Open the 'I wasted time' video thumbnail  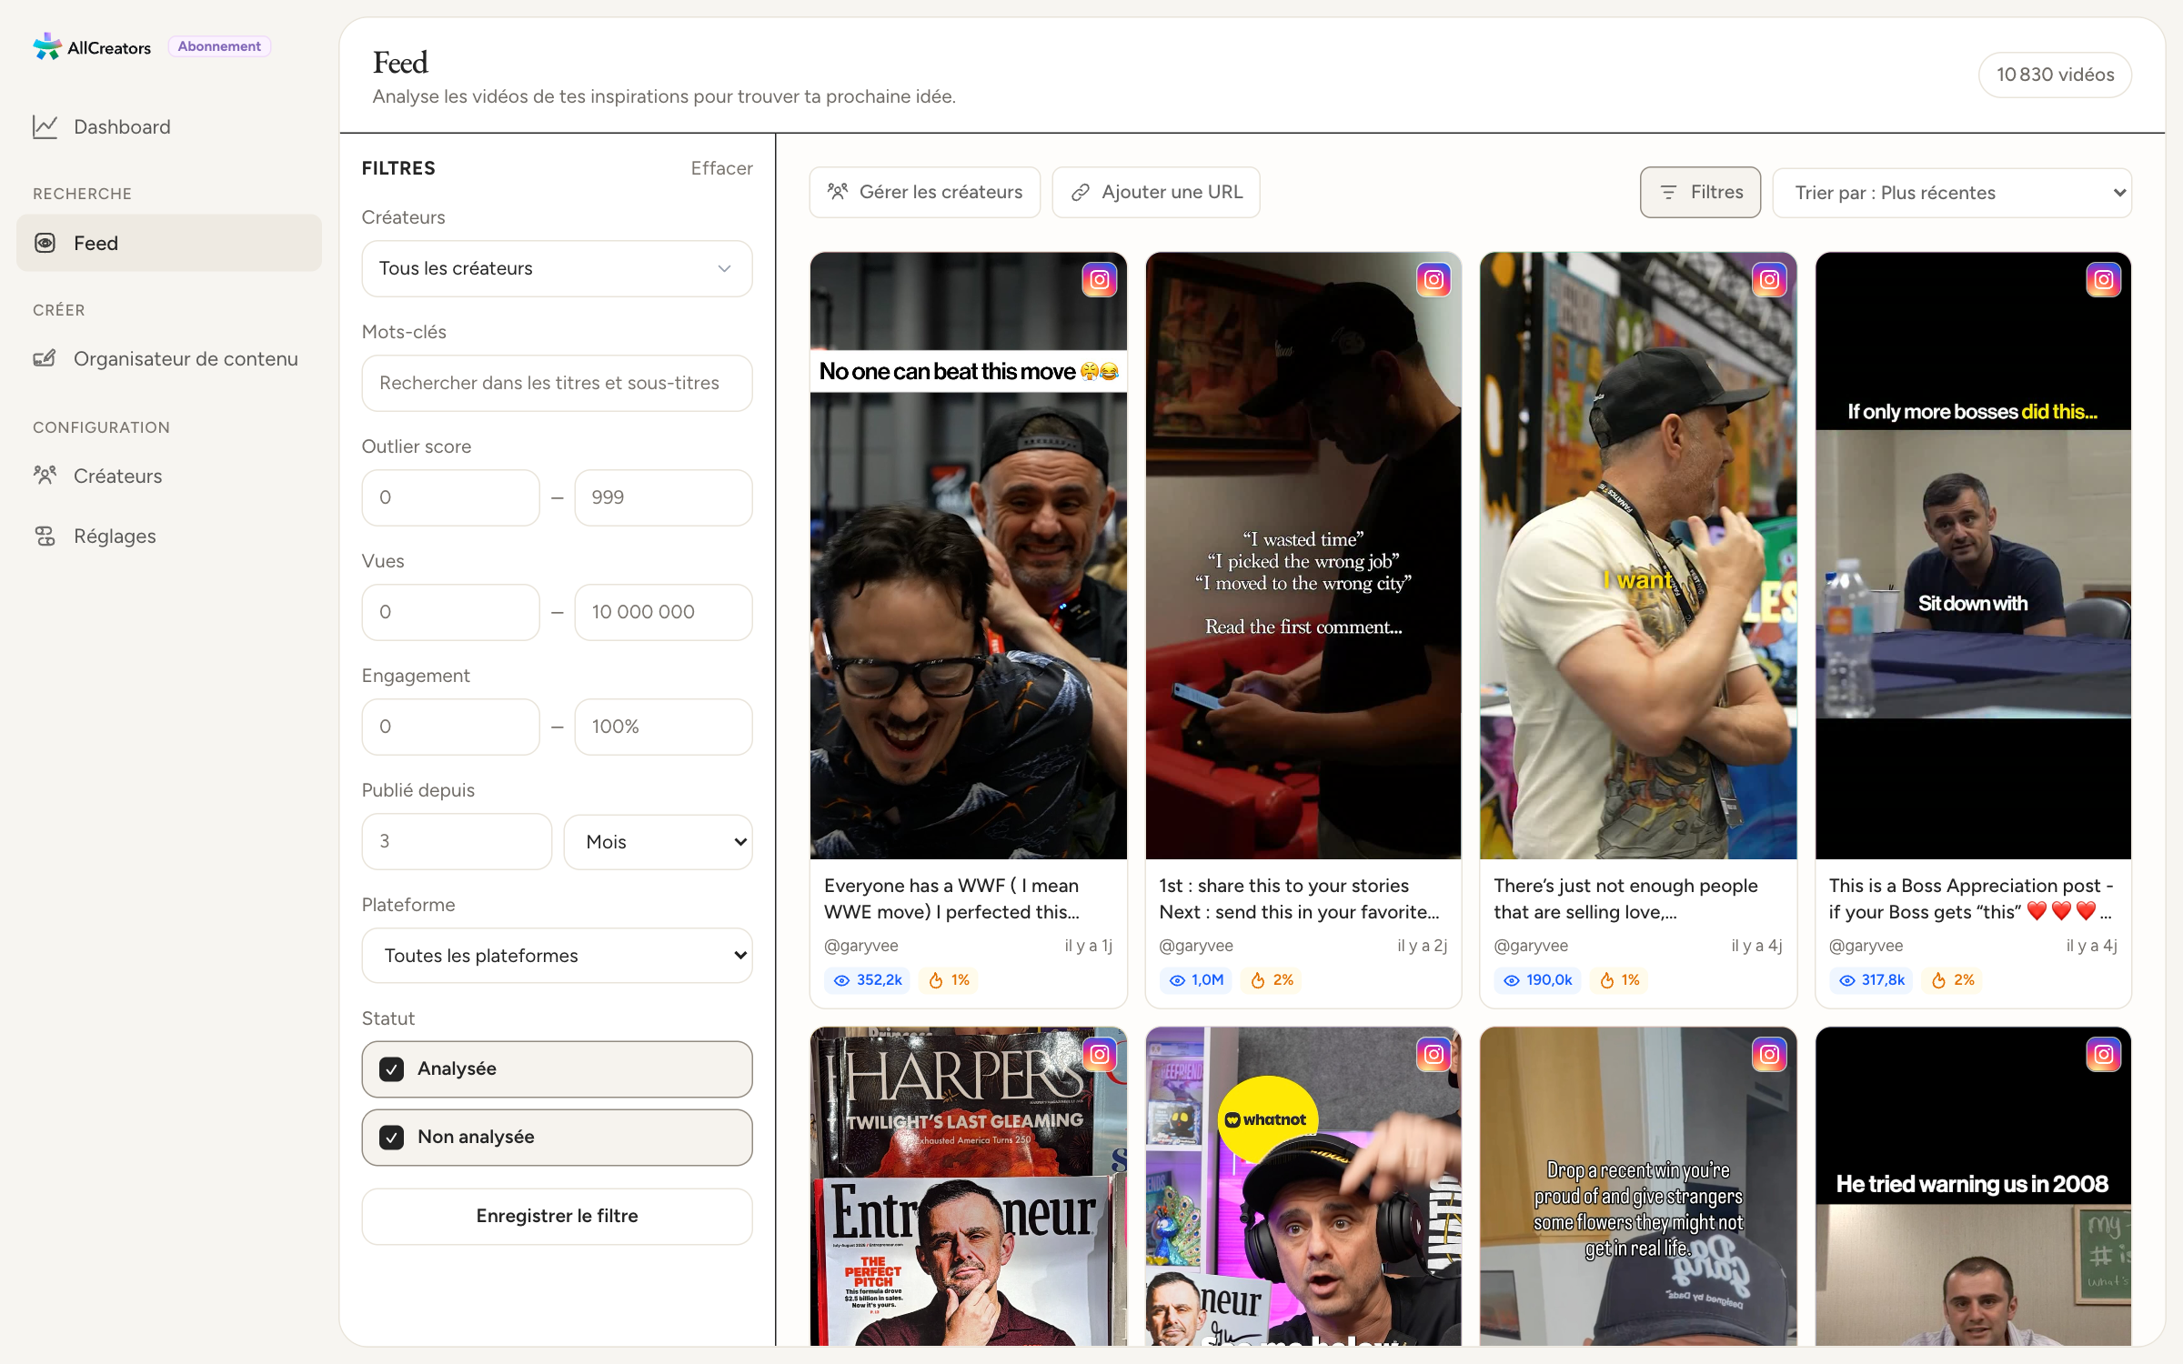tap(1303, 556)
